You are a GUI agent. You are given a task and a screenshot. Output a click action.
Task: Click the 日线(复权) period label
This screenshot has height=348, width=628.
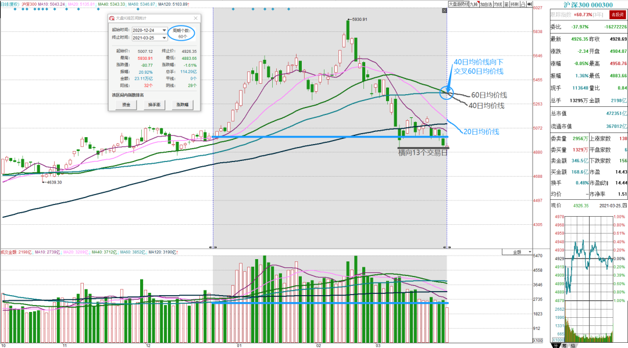(x=10, y=4)
